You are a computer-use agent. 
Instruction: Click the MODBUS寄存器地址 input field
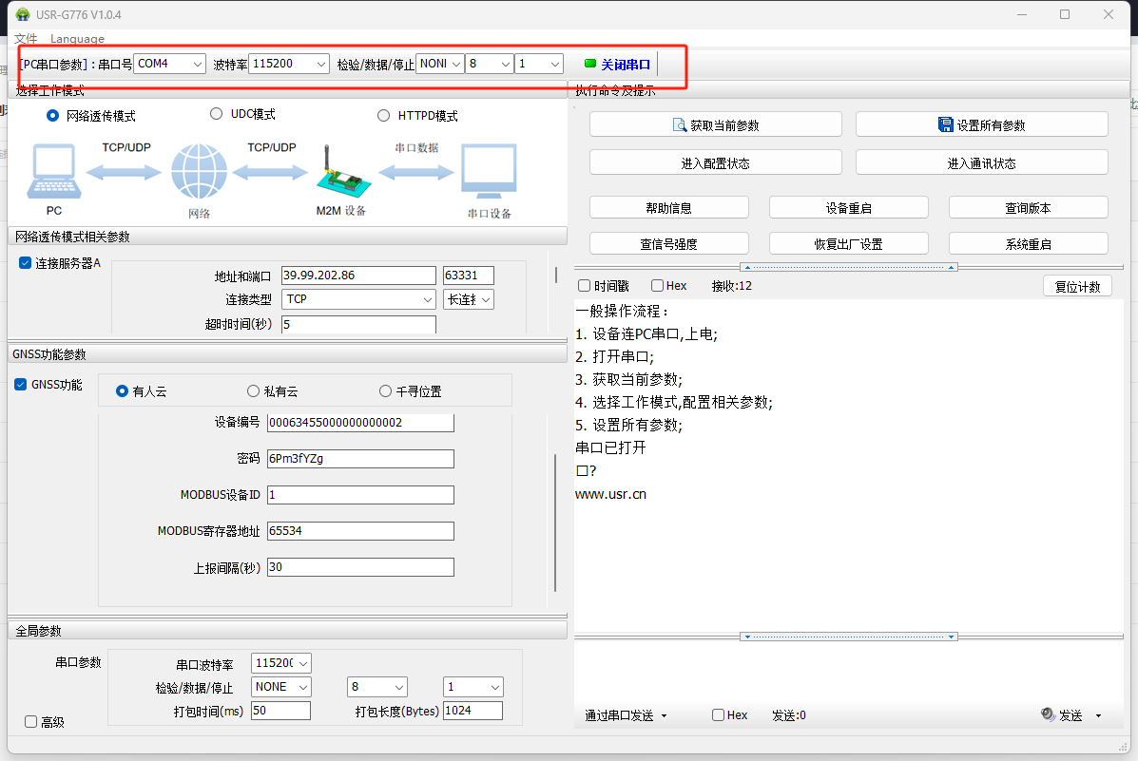[x=359, y=531]
